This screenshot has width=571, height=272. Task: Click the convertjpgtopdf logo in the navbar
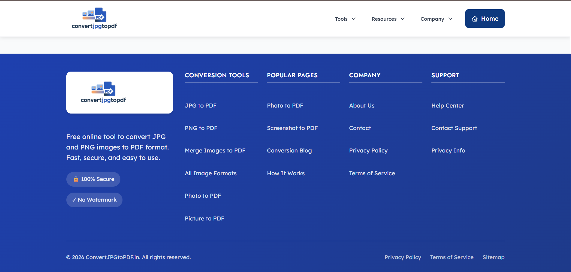pyautogui.click(x=94, y=18)
